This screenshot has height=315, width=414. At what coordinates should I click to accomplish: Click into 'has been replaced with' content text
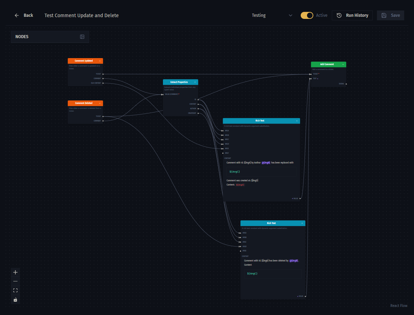[282, 163]
